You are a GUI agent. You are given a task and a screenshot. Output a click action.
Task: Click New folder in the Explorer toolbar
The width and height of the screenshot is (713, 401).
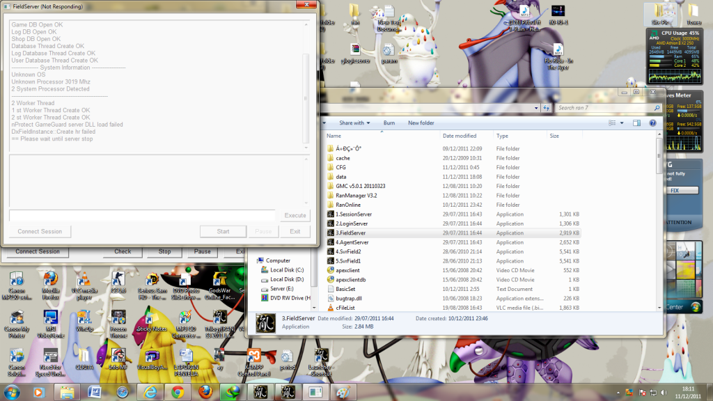[421, 123]
